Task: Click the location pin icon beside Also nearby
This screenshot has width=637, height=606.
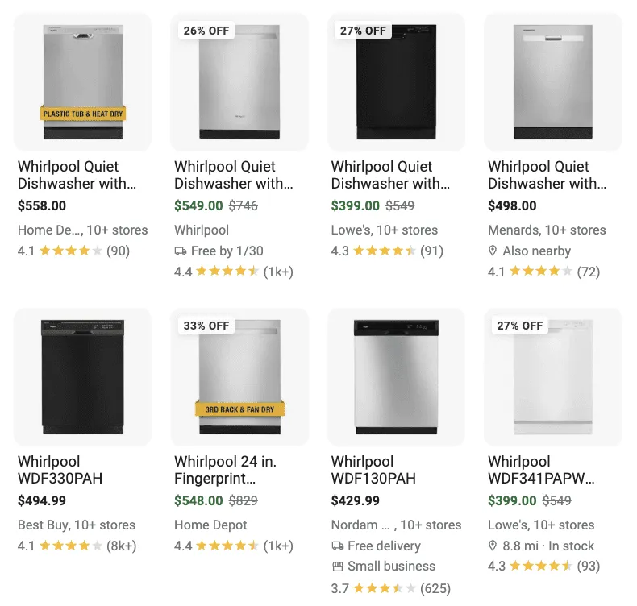Action: point(493,251)
